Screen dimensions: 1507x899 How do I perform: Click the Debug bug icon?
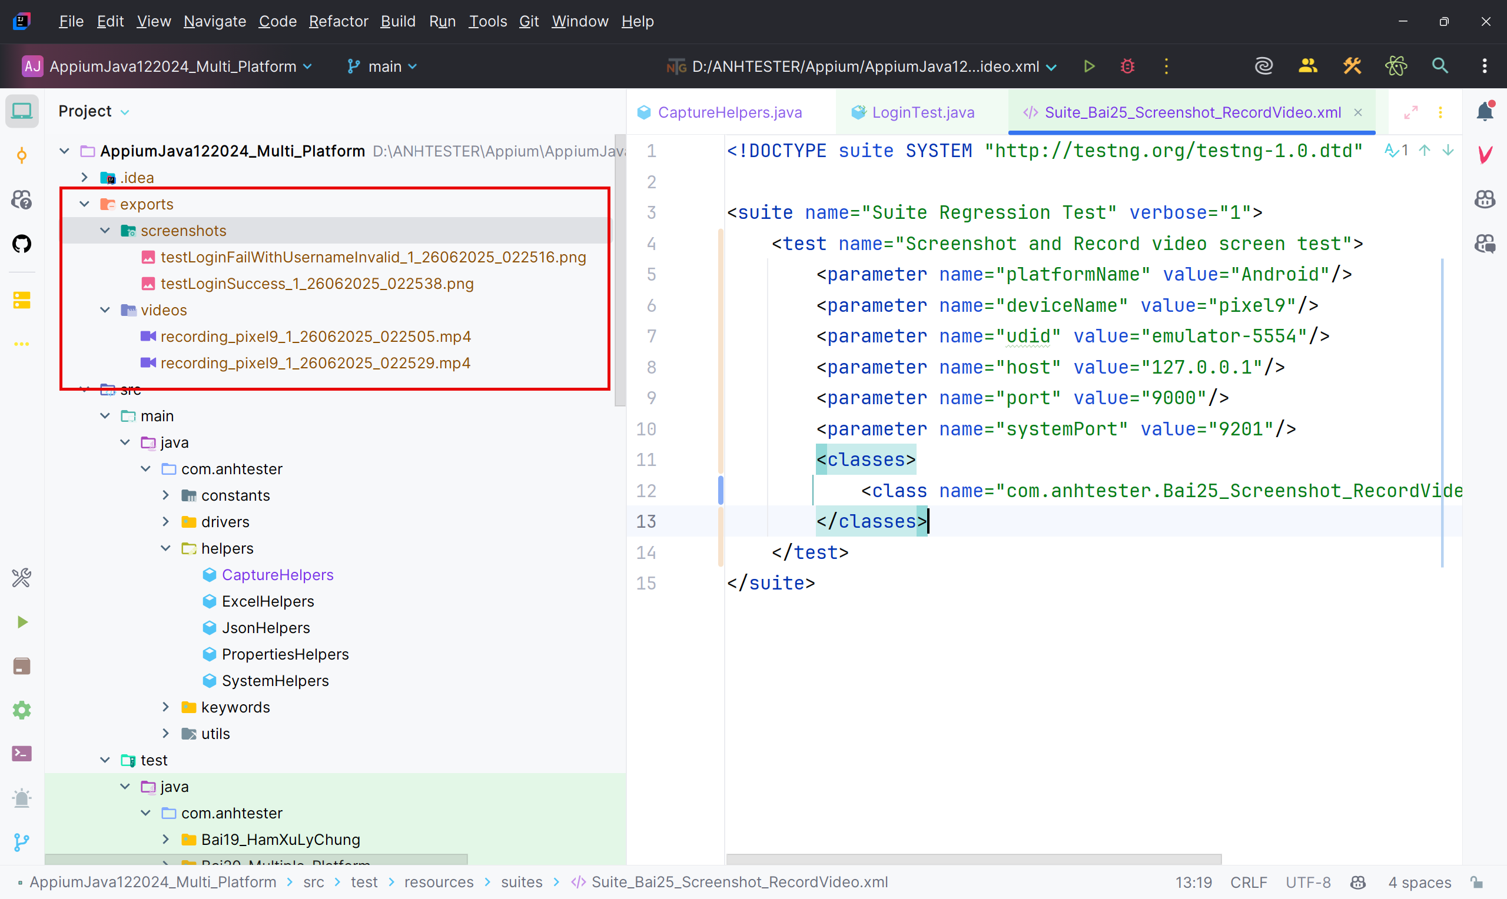[1127, 66]
